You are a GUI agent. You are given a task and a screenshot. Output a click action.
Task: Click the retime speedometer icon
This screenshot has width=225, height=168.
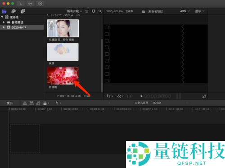coord(129,96)
